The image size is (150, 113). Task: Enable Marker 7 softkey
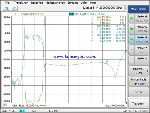139,50
